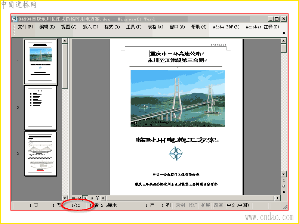Viewport: 299px width, 224px height.
Task: Switch to Reading Layout view icon
Action: [97, 198]
